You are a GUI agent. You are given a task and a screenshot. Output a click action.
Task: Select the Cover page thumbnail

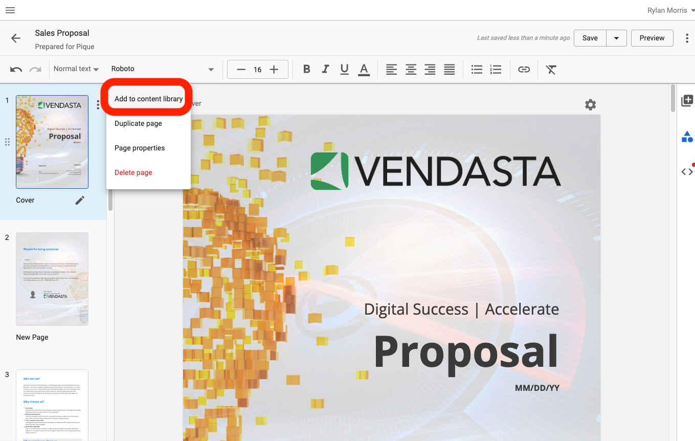(52, 142)
